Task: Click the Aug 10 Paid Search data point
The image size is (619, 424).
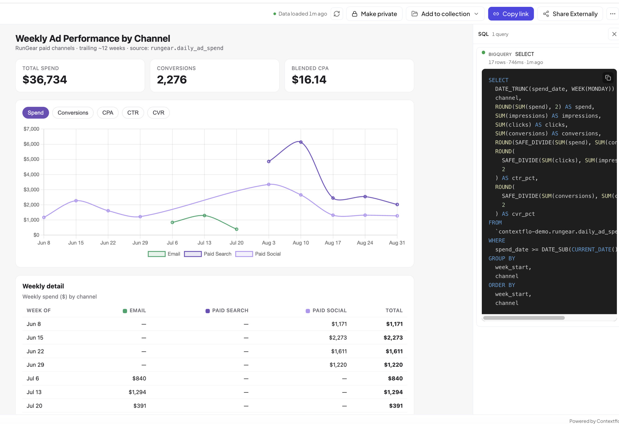Action: pyautogui.click(x=301, y=142)
